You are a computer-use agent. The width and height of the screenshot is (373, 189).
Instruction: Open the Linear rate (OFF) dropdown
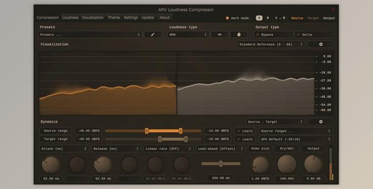(x=168, y=149)
